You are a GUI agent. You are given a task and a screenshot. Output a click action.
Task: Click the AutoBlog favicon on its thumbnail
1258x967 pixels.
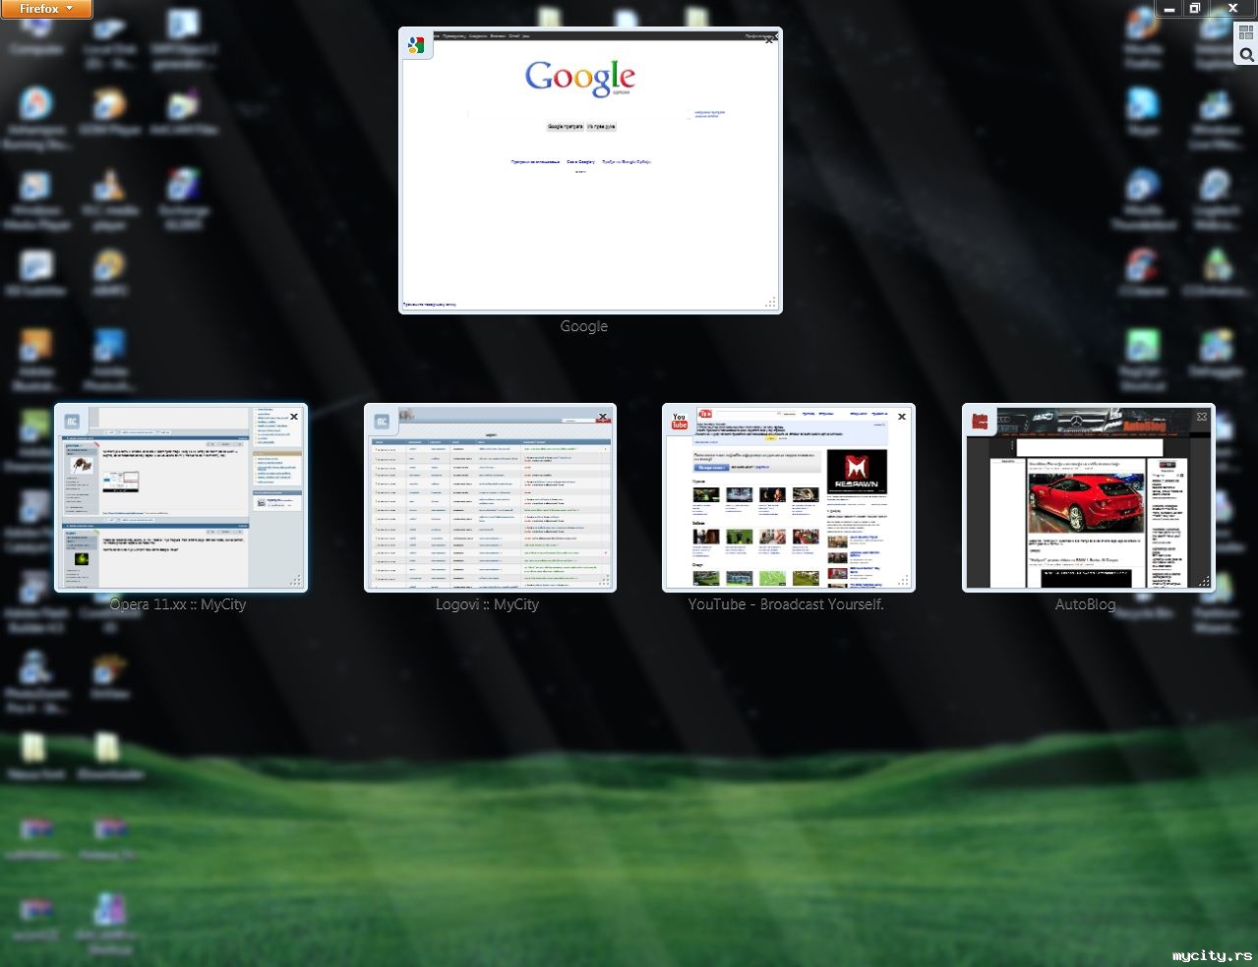(980, 422)
